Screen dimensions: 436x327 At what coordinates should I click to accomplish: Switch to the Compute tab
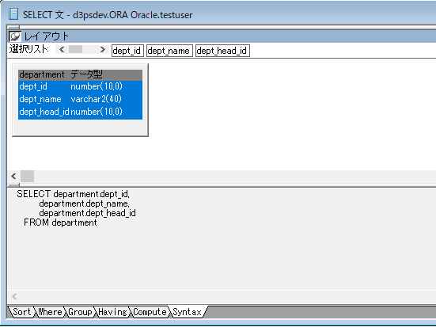(x=150, y=312)
